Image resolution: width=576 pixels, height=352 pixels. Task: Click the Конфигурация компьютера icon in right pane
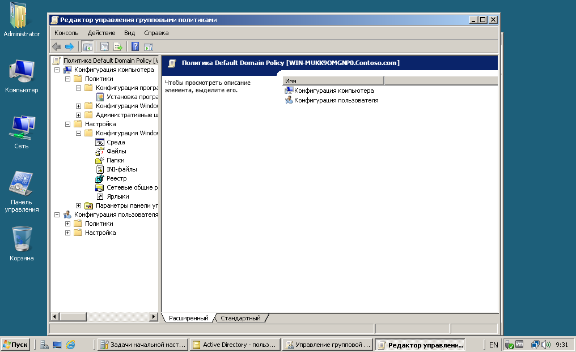(289, 90)
